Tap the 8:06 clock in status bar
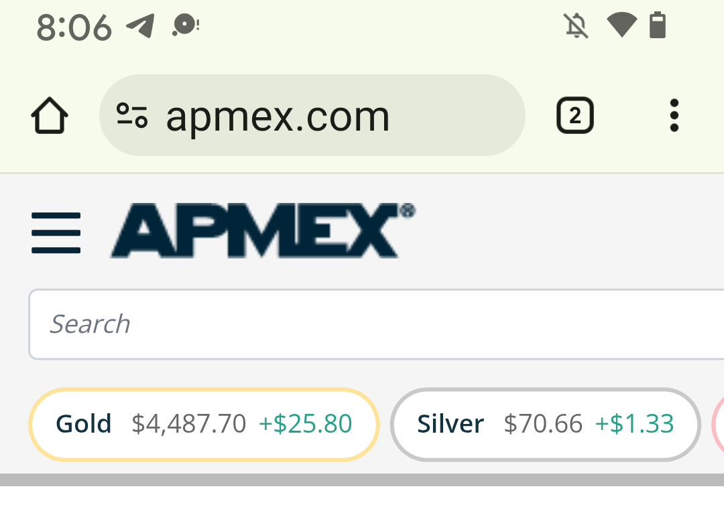This screenshot has width=724, height=505. tap(74, 27)
